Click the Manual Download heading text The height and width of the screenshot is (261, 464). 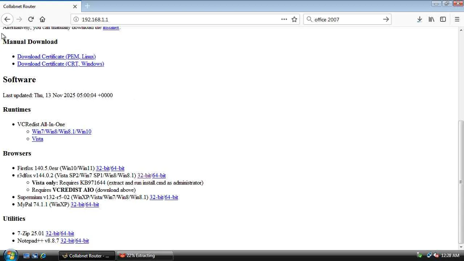click(30, 42)
